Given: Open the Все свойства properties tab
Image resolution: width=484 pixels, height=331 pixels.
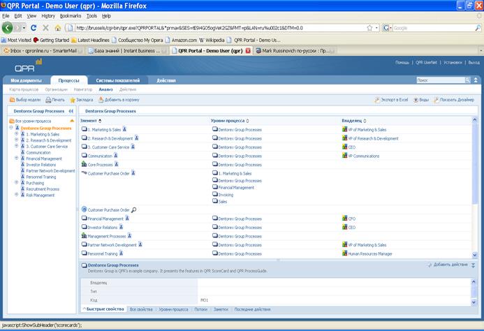Looking at the screenshot, I should pyautogui.click(x=141, y=309).
